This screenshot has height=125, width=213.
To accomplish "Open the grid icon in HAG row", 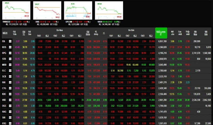I will (x=10, y=111).
